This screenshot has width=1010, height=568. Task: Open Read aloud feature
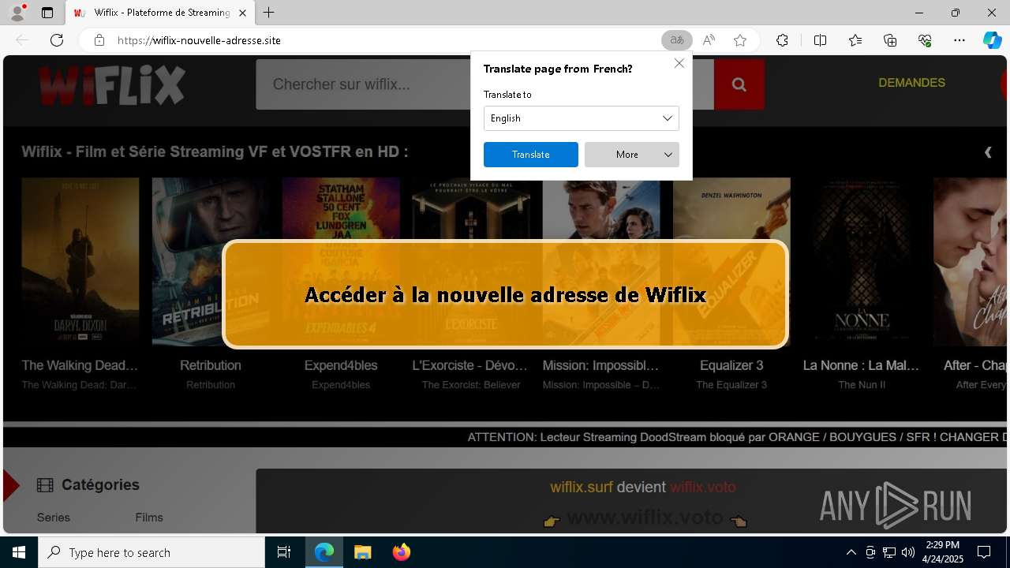(709, 40)
